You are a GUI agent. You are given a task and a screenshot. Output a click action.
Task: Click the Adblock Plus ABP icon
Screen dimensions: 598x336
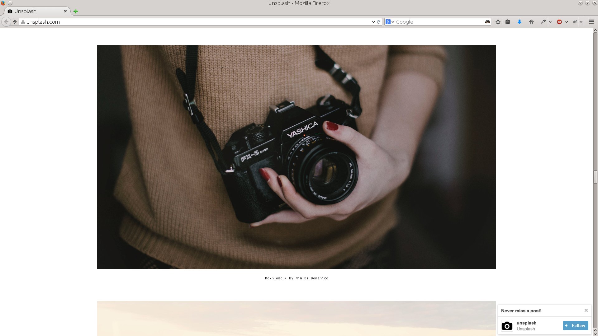coord(559,22)
